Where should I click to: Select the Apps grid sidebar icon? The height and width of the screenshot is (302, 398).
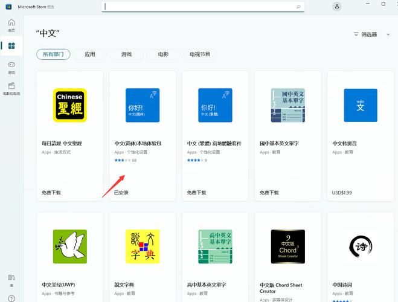pyautogui.click(x=11, y=46)
